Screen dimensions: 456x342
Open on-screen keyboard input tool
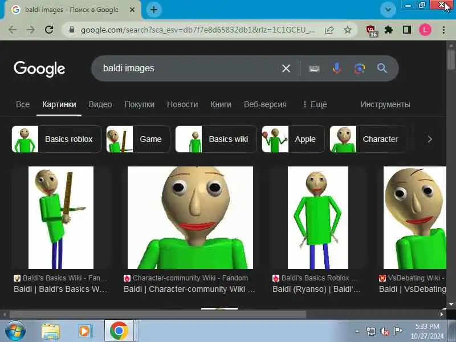314,68
